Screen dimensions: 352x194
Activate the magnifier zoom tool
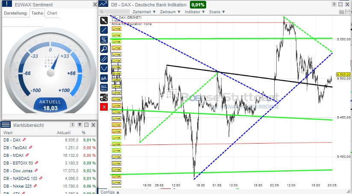(x=104, y=49)
